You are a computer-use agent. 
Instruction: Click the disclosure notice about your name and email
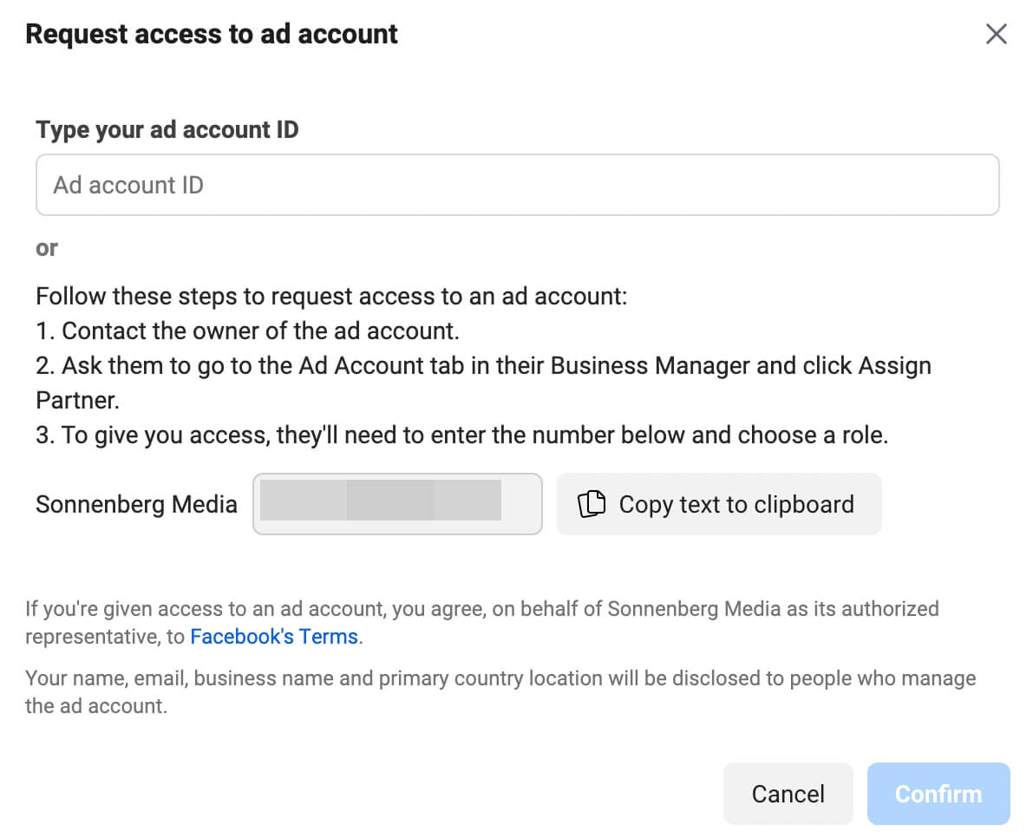coord(500,691)
